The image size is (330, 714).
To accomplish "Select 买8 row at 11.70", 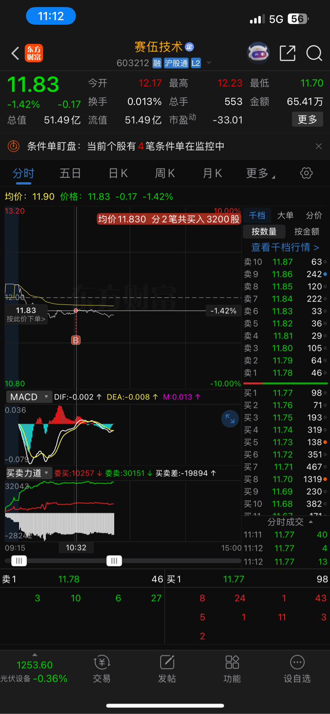I will point(285,479).
